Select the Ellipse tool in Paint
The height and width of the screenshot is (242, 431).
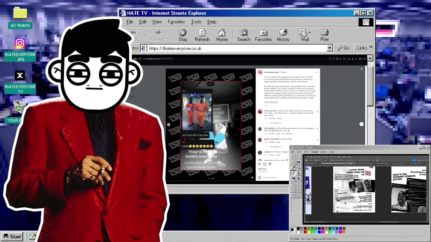293,195
